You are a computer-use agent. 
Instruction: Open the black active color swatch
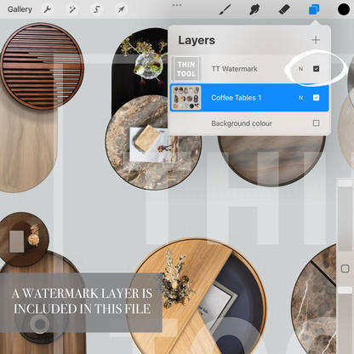[x=344, y=9]
